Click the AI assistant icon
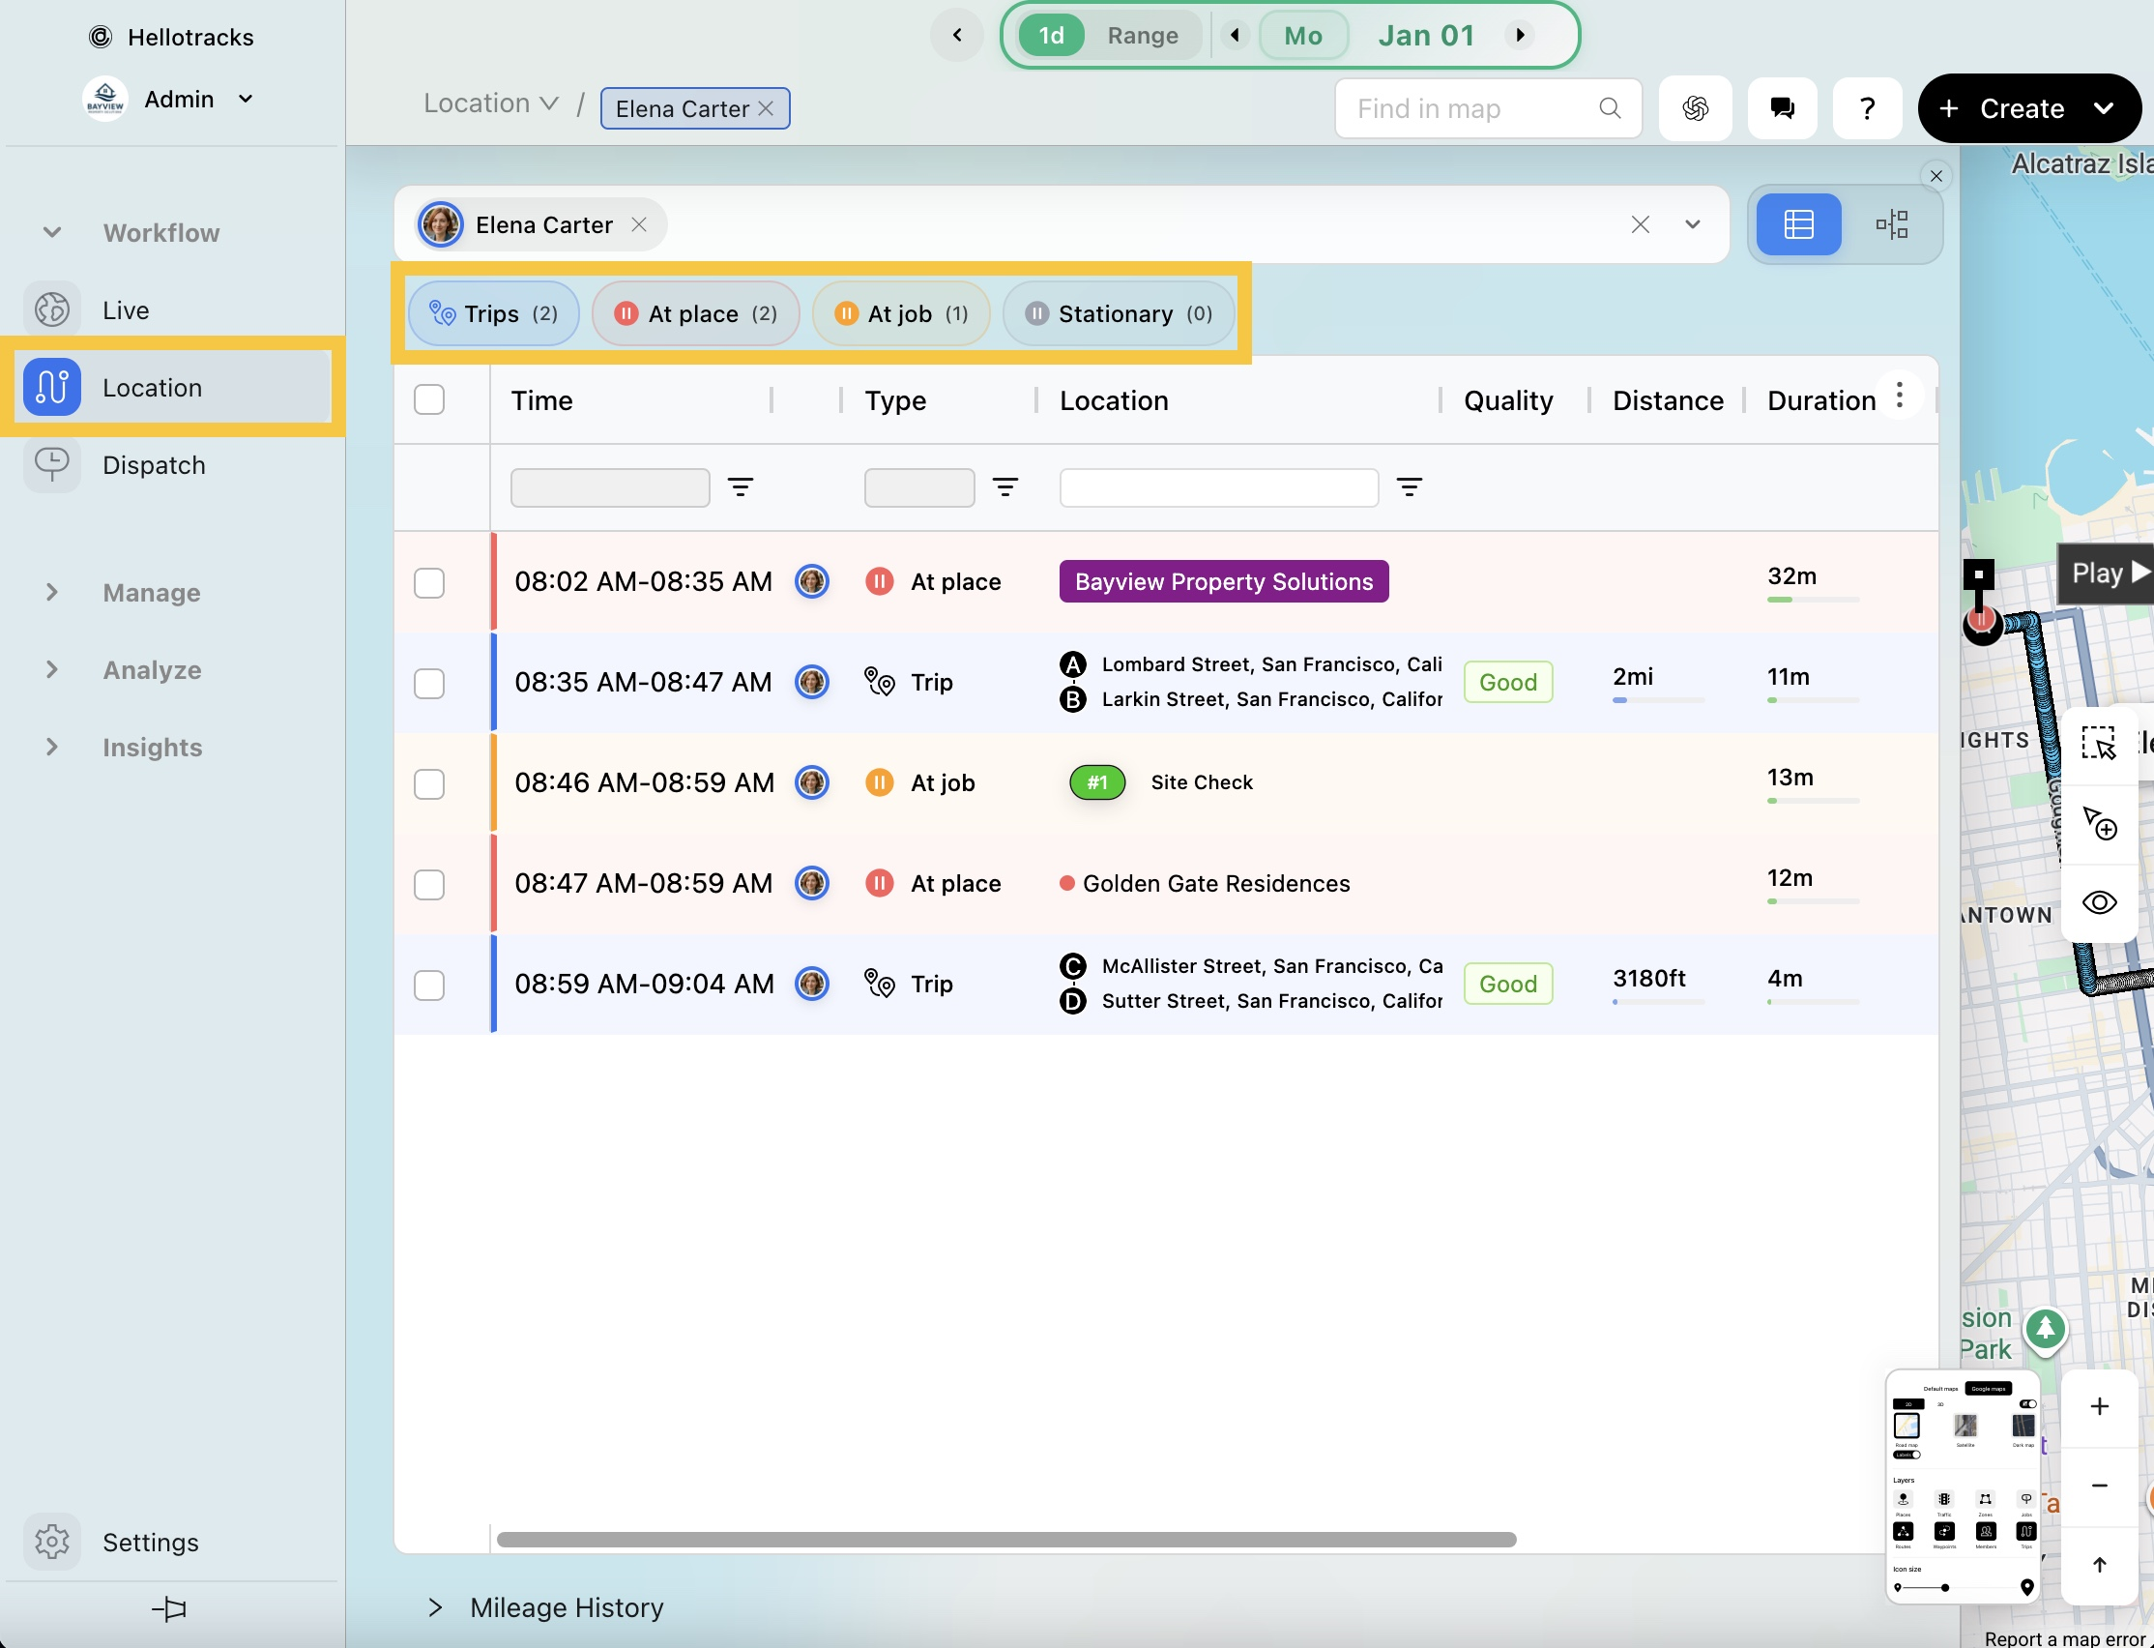Viewport: 2154px width, 1648px height. [1695, 108]
